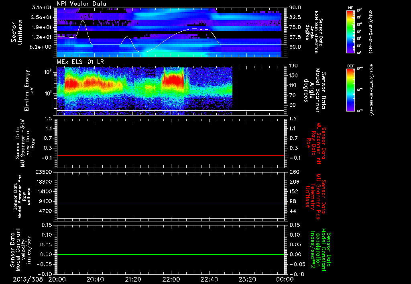Click the DEF color scale bar
The height and width of the screenshot is (284, 411).
coord(350,90)
